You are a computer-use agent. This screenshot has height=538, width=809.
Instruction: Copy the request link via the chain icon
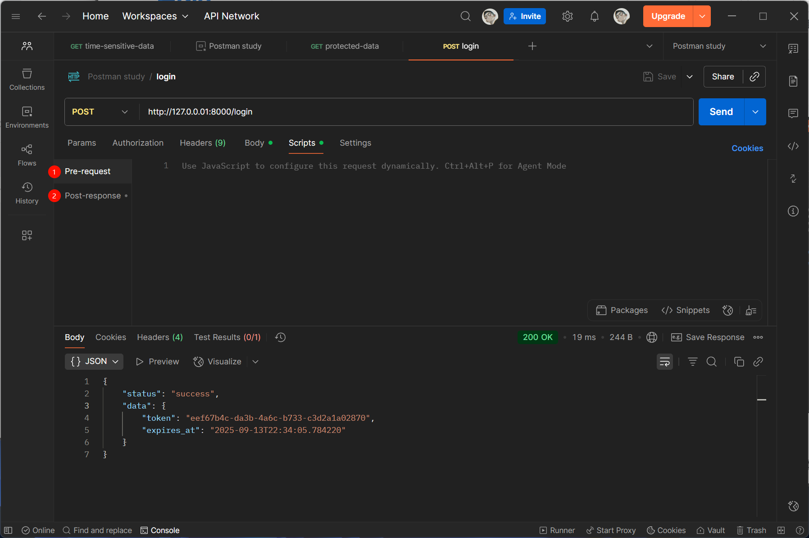tap(754, 77)
